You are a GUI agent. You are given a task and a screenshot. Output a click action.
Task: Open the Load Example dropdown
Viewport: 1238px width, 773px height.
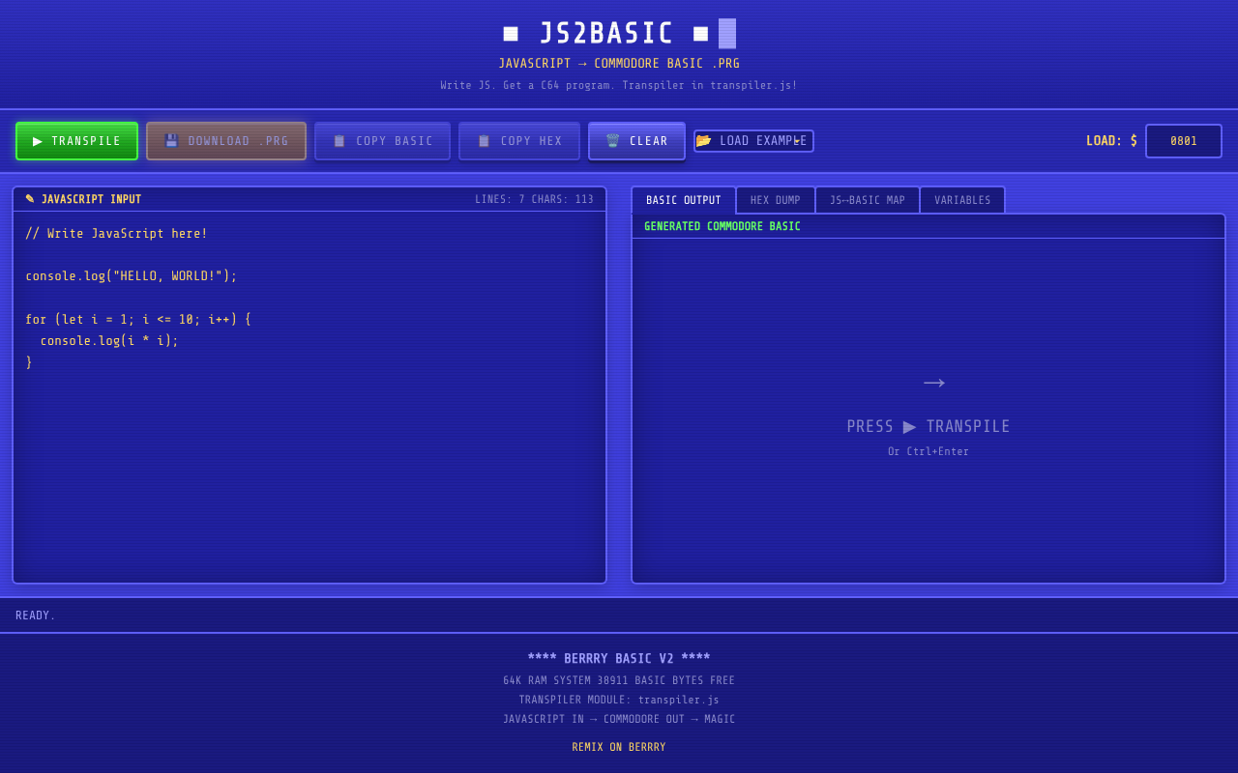coord(753,141)
